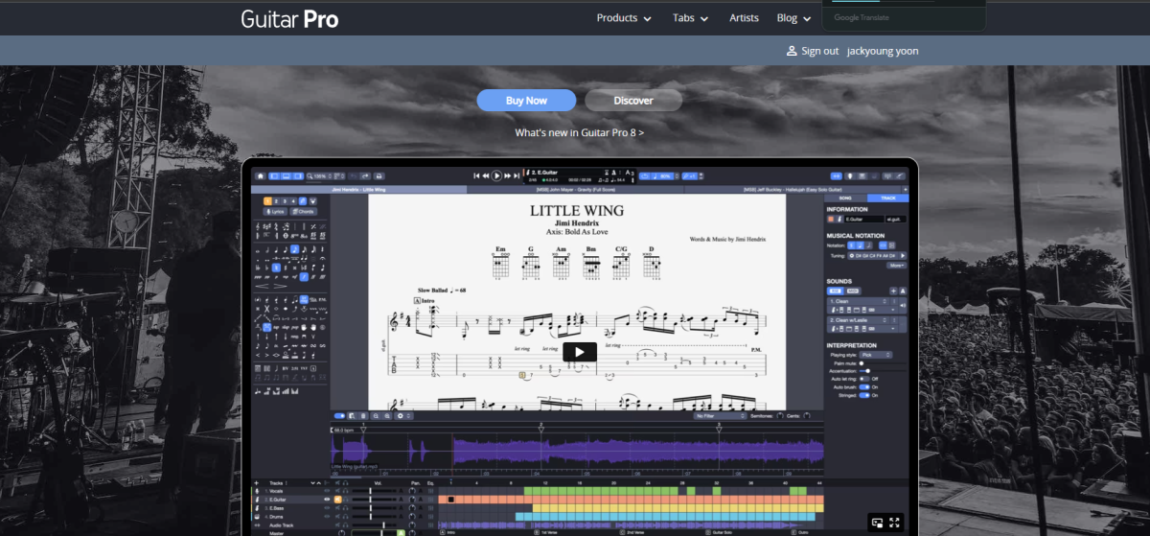The image size is (1150, 536).
Task: Click the zoom-in magnifier in audio track toolbar
Action: point(387,416)
